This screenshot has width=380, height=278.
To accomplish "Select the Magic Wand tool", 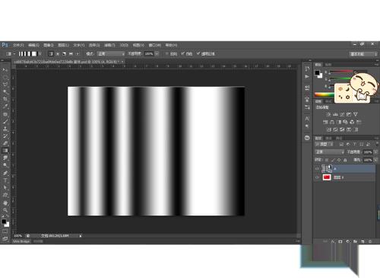I will [5, 91].
